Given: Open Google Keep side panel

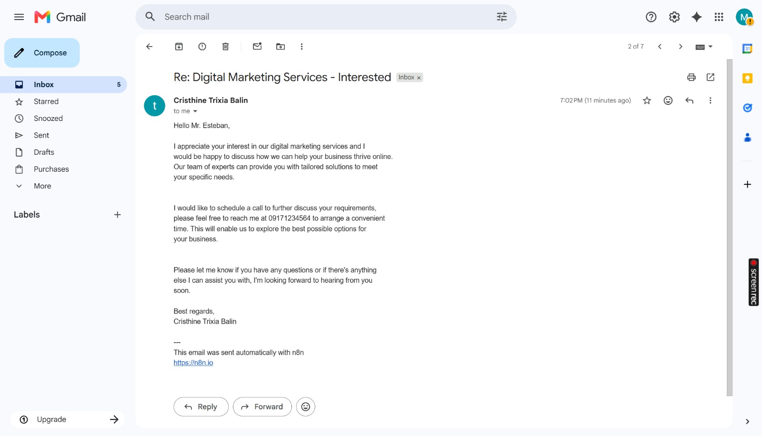Looking at the screenshot, I should pos(747,78).
